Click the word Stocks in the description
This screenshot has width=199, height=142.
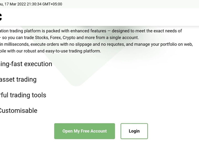(x=41, y=38)
